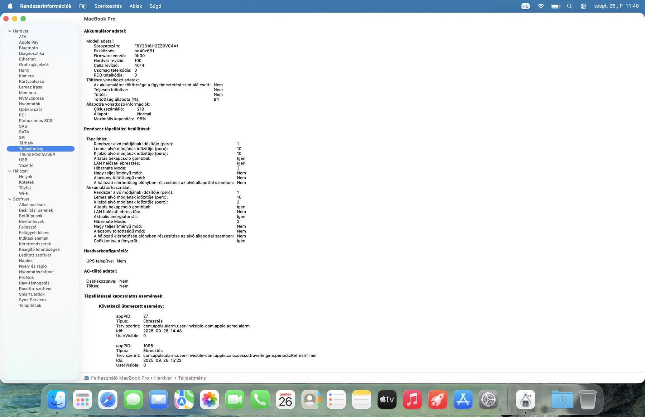This screenshot has width=645, height=417.
Task: Open Finder from the Dock
Action: [x=57, y=399]
